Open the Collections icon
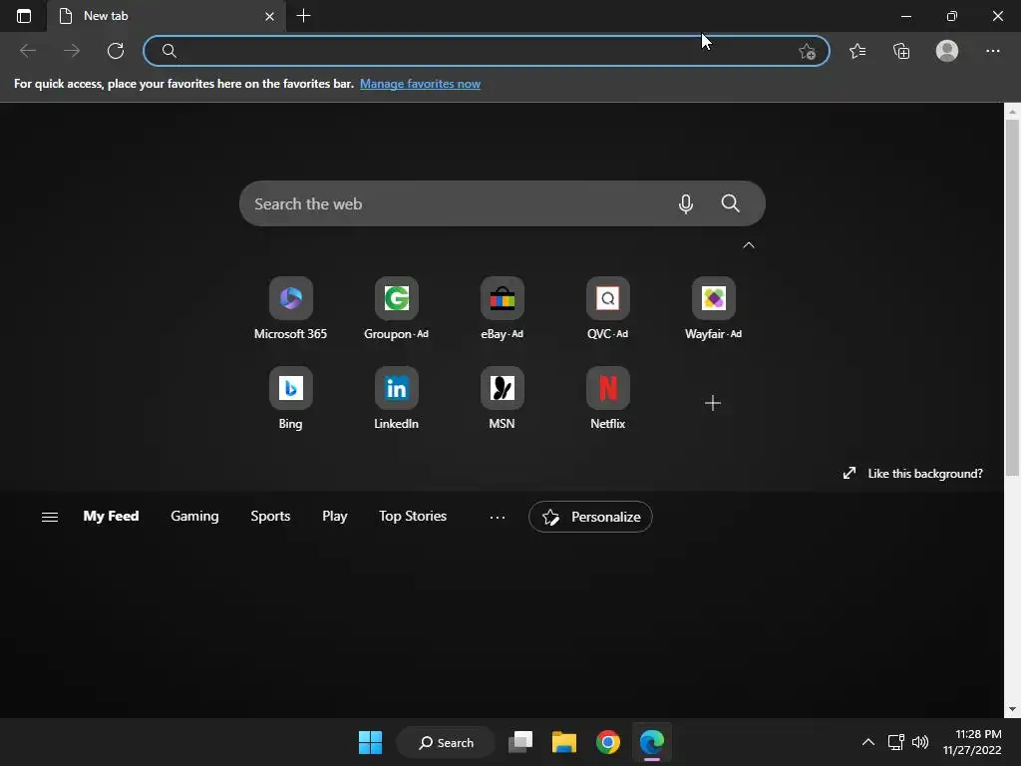Viewport: 1021px width, 766px height. tap(901, 51)
